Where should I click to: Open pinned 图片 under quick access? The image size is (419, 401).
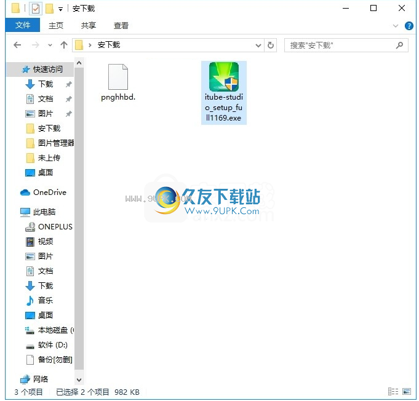click(46, 114)
